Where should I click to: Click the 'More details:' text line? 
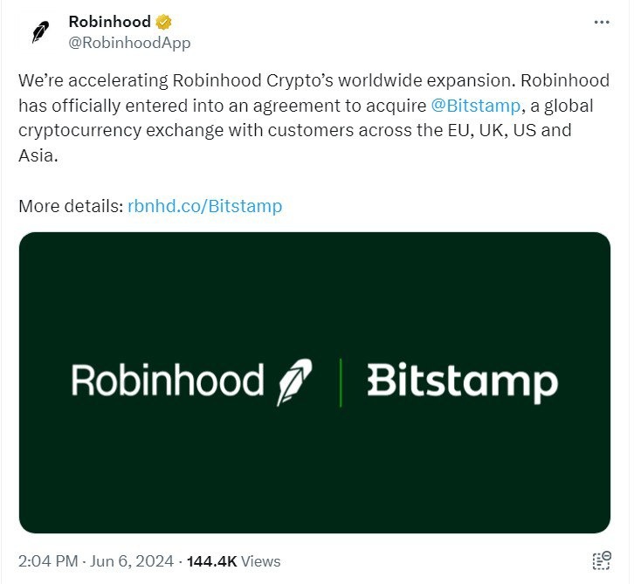coord(70,207)
